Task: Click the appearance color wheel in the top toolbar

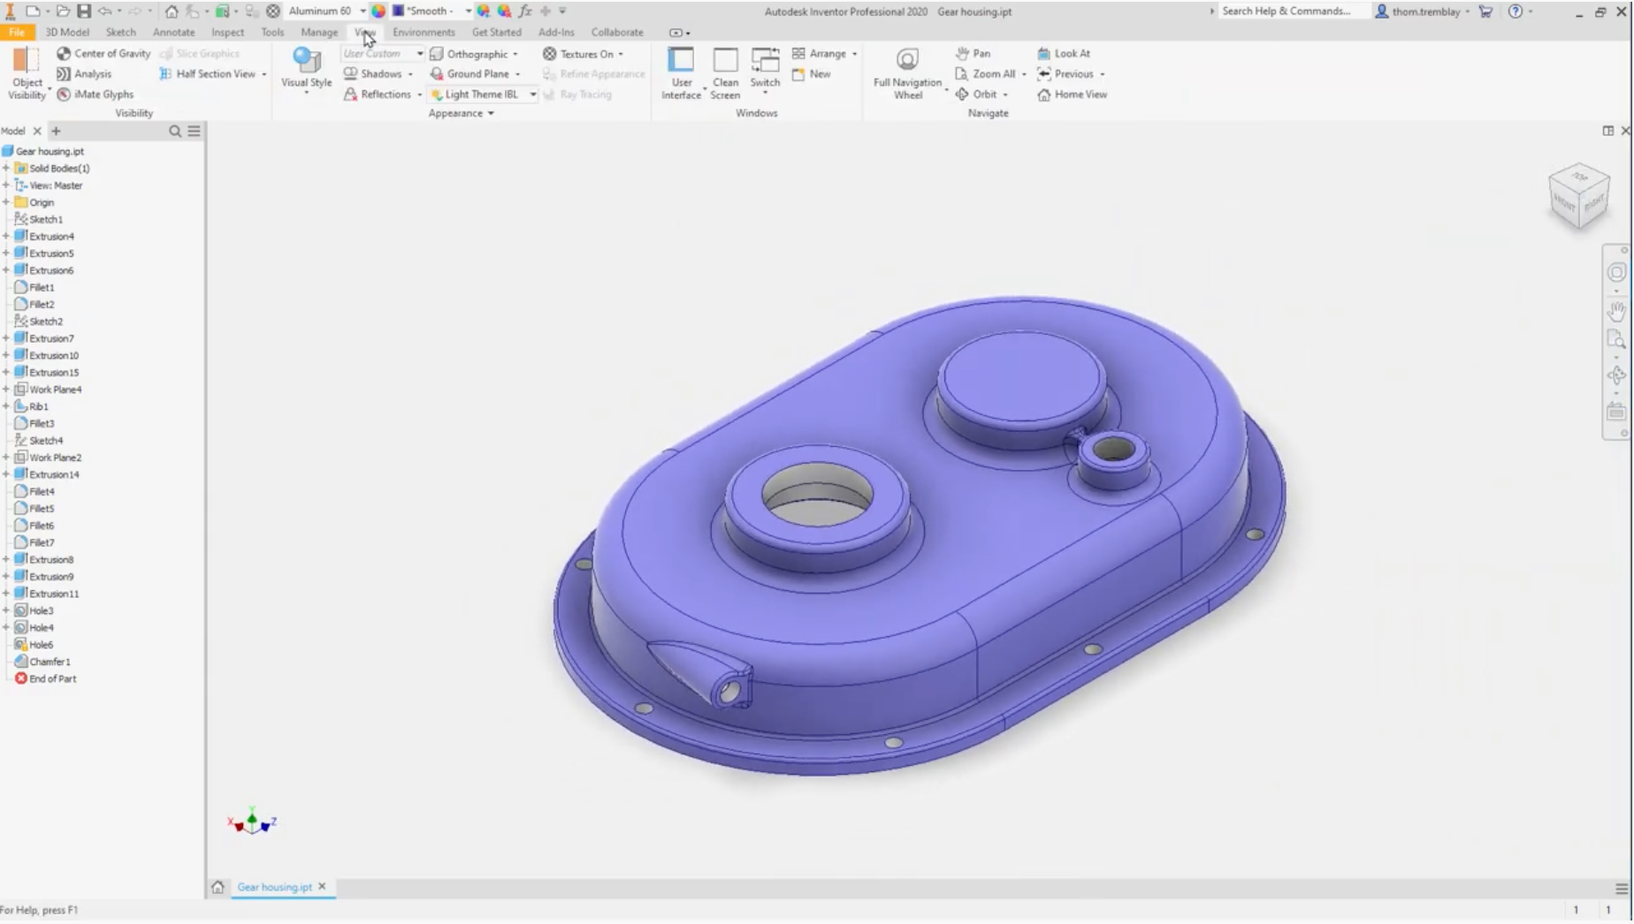Action: pyautogui.click(x=378, y=11)
